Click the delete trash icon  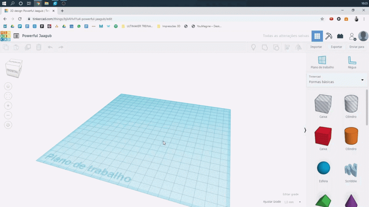(39, 47)
